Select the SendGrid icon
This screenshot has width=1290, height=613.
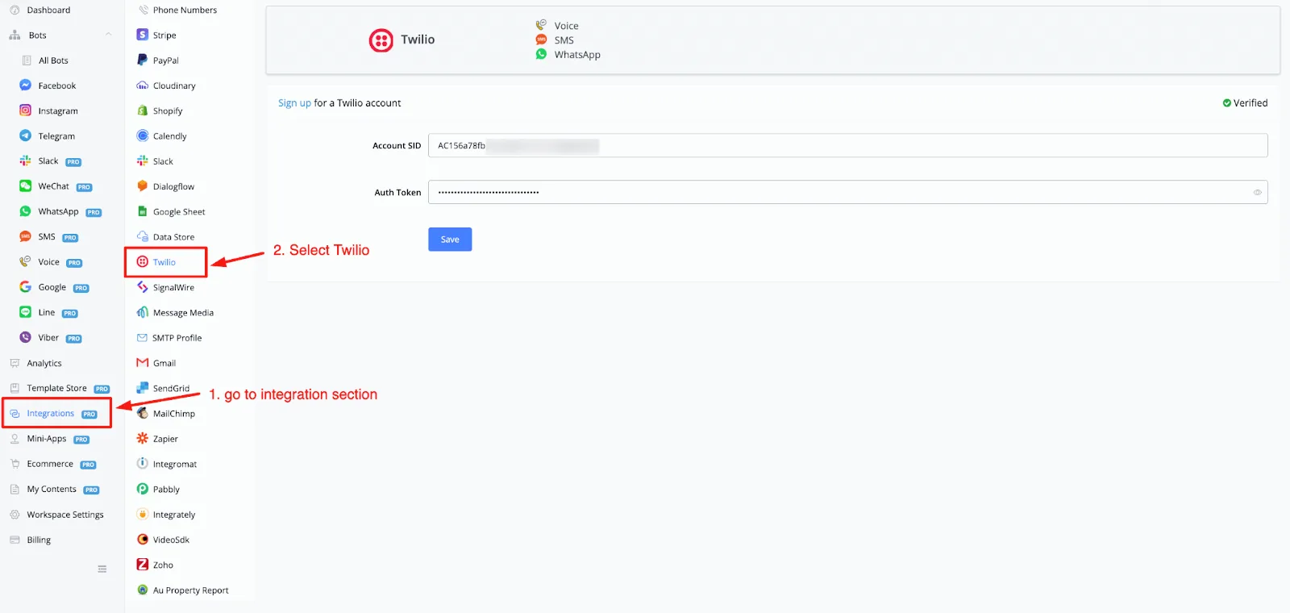pyautogui.click(x=143, y=388)
